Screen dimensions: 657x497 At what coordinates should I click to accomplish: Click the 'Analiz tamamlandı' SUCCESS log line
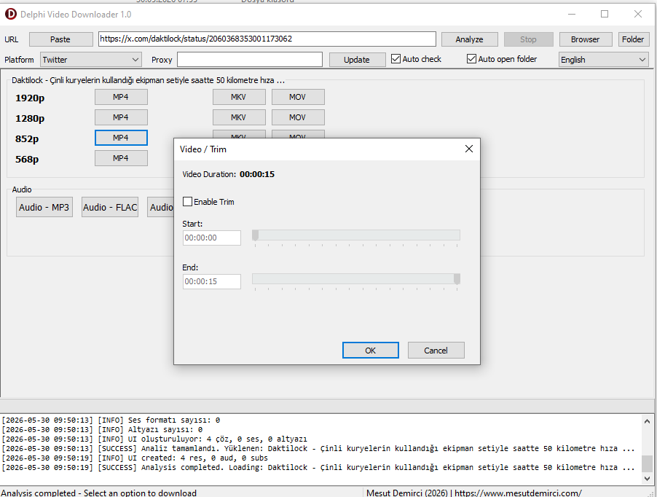(x=318, y=448)
